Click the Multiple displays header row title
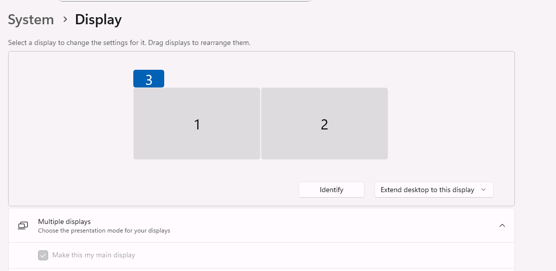The width and height of the screenshot is (556, 271). point(64,221)
